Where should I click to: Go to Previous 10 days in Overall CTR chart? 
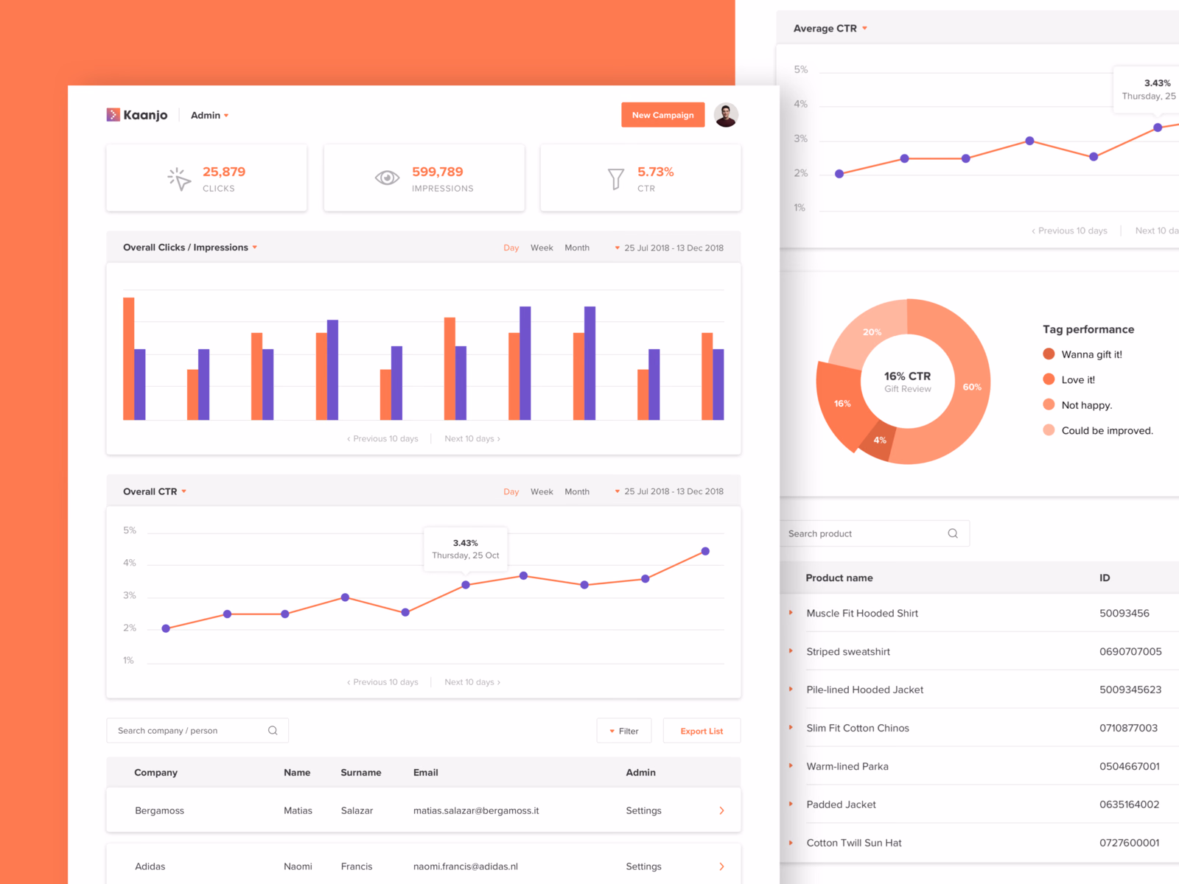(x=382, y=682)
